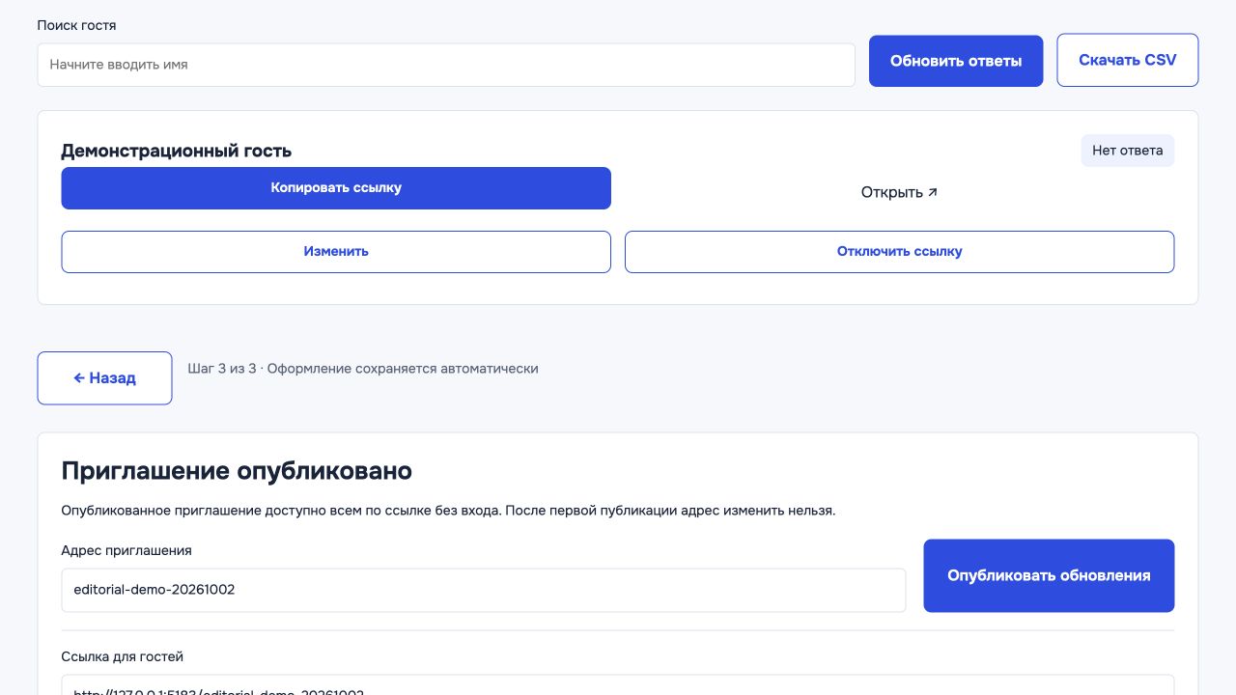Click "Изменить" for the demo guest
This screenshot has width=1236, height=695.
[x=336, y=252]
